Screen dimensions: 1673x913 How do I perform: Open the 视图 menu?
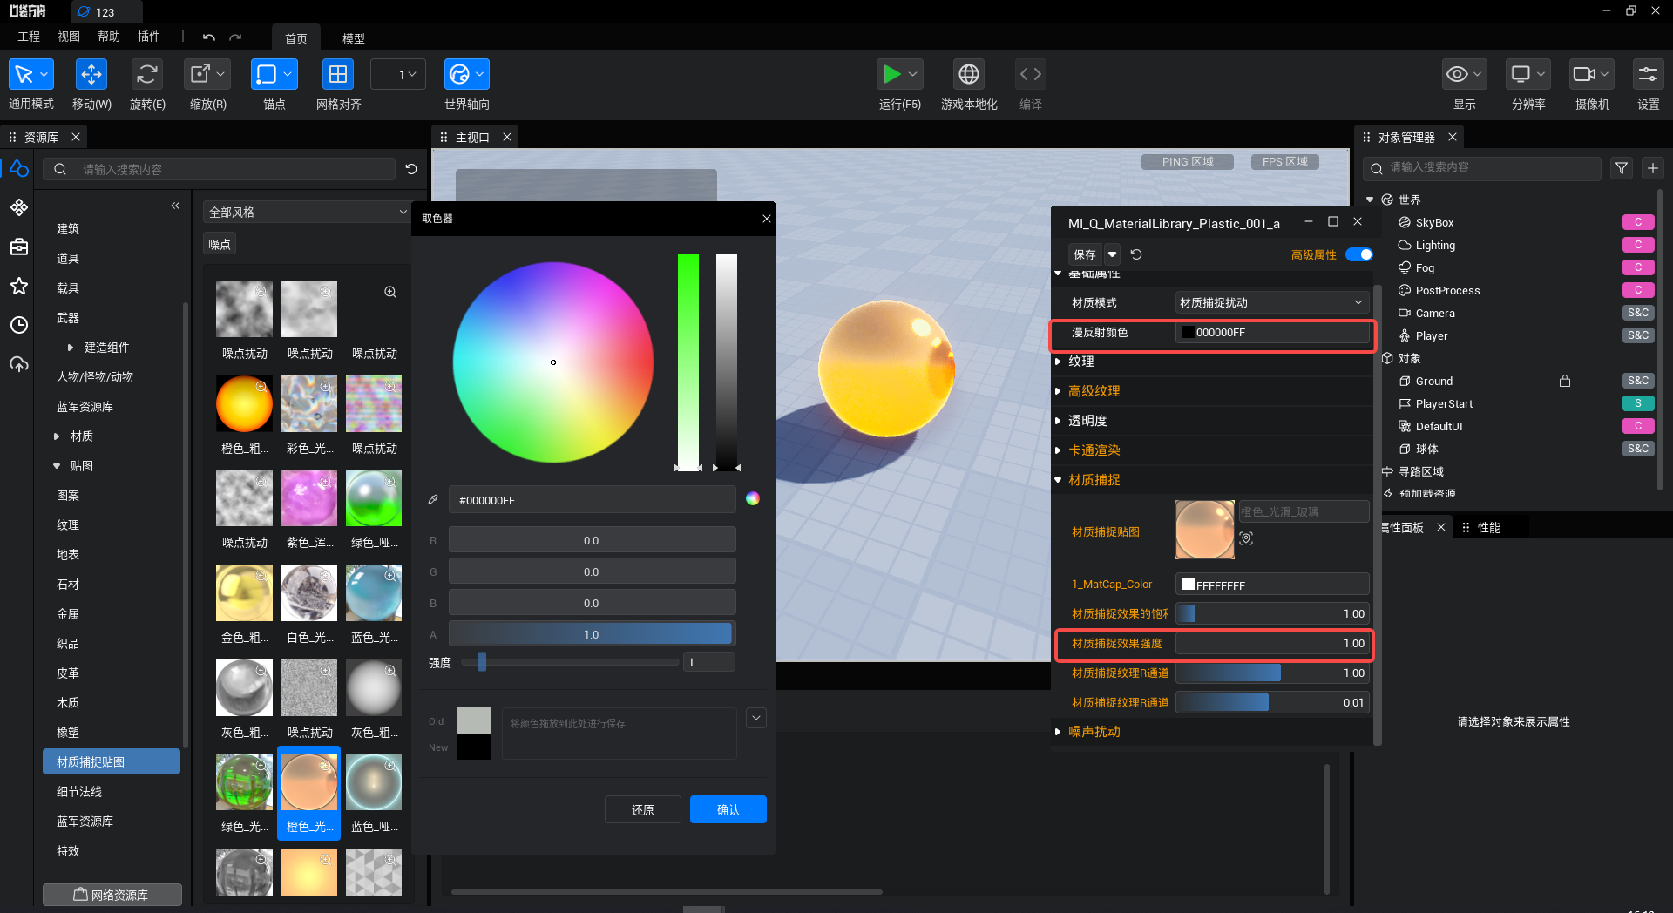pyautogui.click(x=69, y=37)
